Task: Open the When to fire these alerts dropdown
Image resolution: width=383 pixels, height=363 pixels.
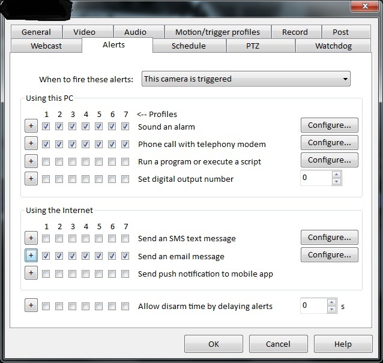Action: (246, 79)
